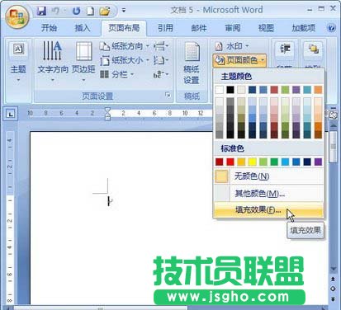341x310 pixels.
Task: Open 其他颜色(M)... more colors
Action: tap(269, 194)
